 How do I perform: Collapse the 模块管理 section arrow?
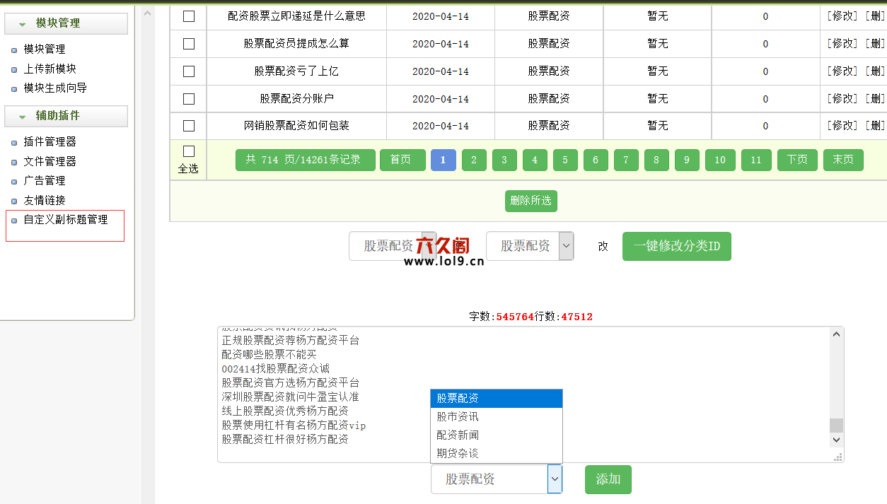23,24
